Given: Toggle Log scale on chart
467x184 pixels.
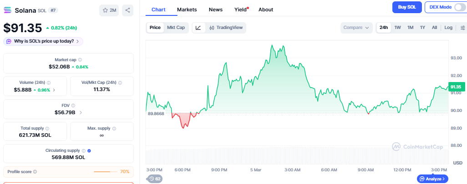Looking at the screenshot, I should click(x=448, y=28).
